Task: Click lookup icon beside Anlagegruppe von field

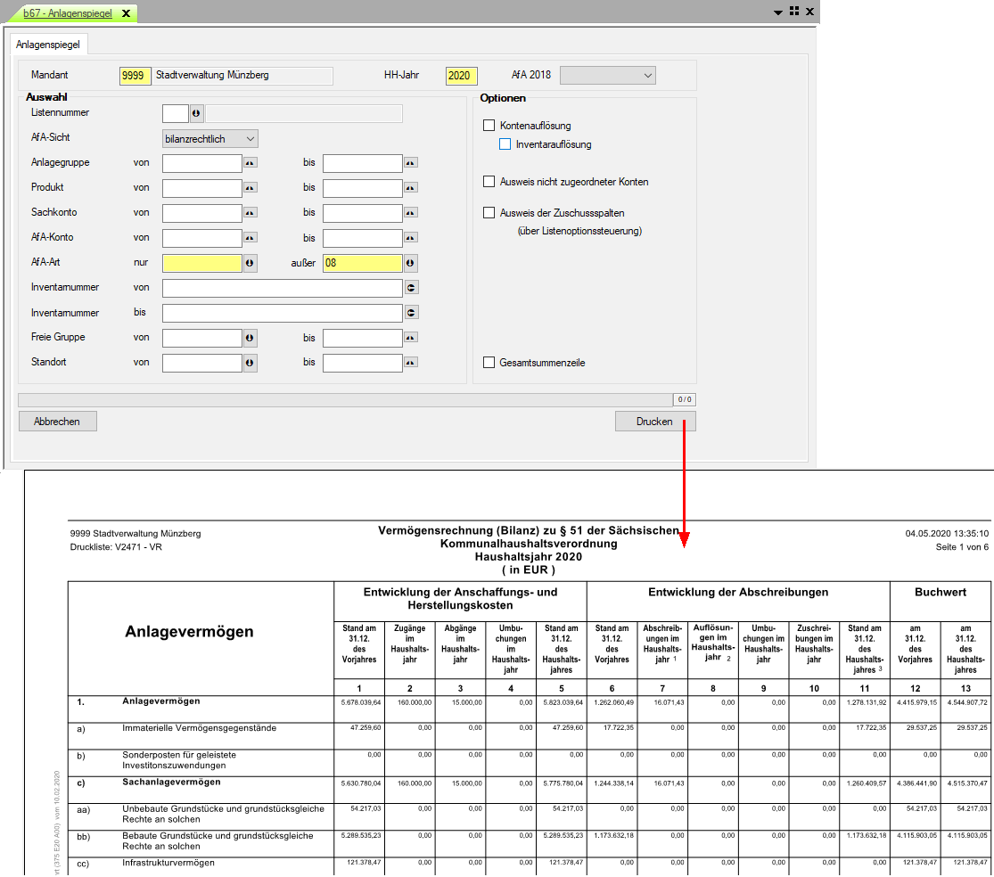Action: [251, 163]
